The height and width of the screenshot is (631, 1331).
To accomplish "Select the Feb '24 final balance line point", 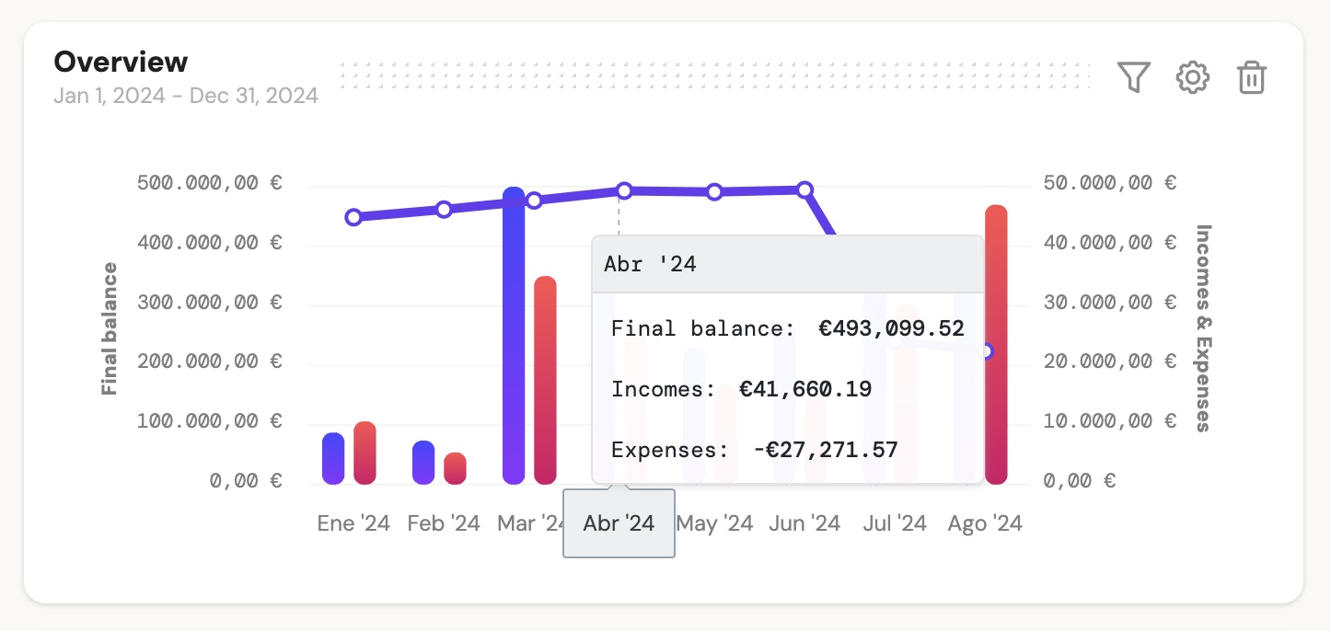I will click(x=444, y=209).
